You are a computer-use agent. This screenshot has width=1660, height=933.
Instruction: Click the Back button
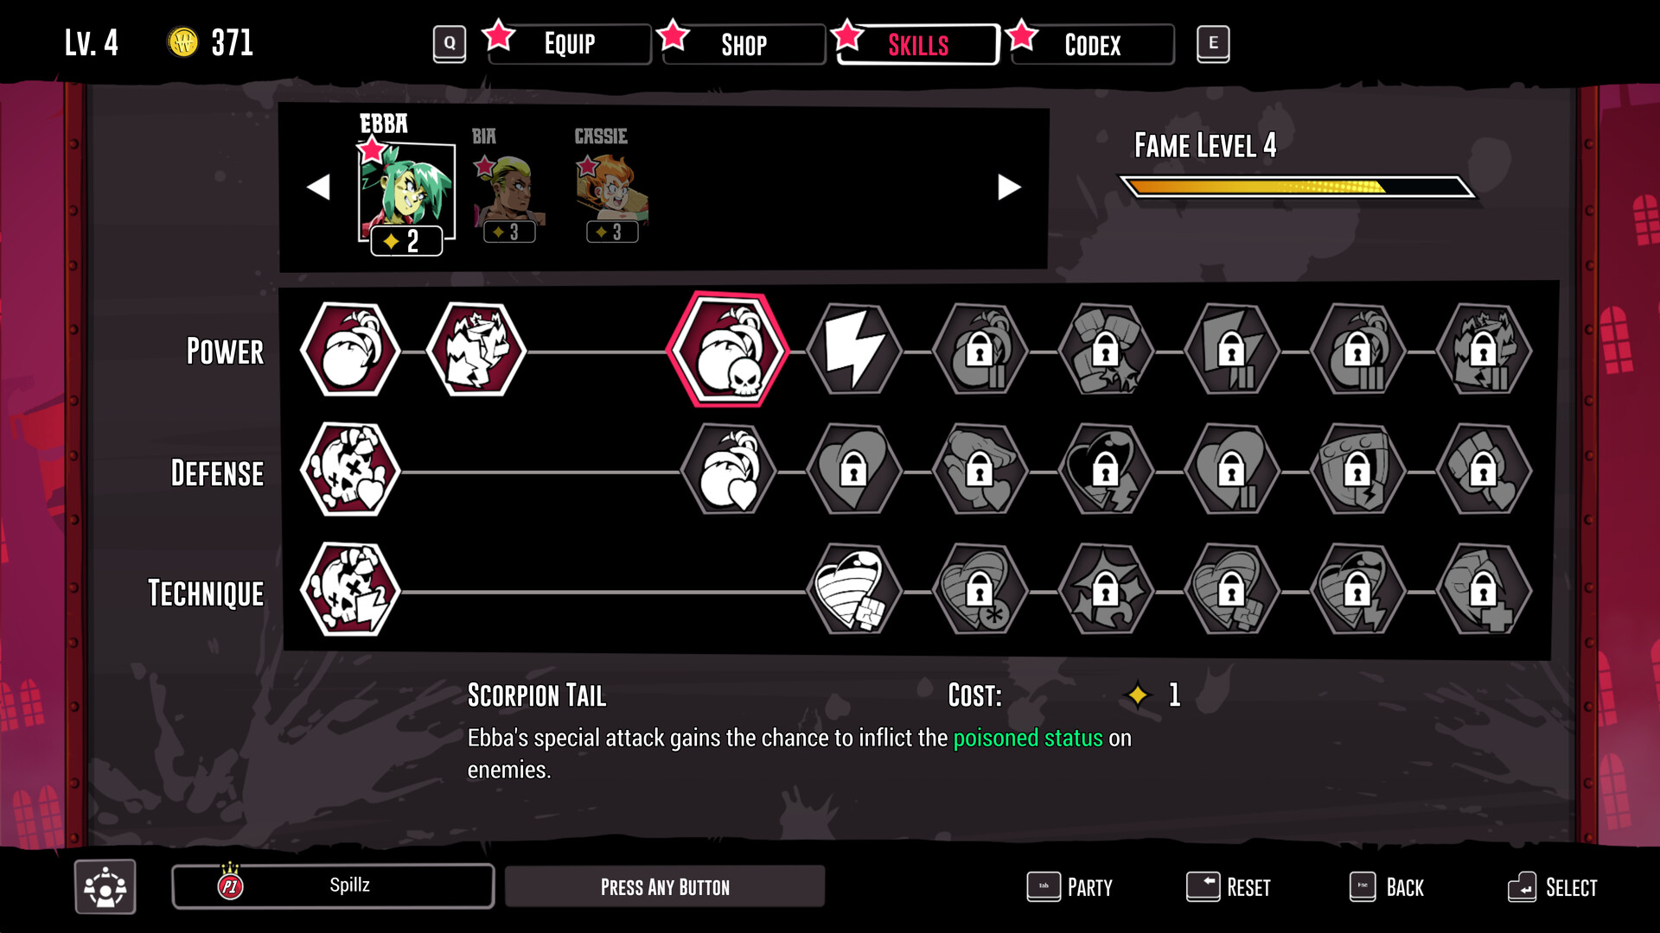coord(1387,887)
